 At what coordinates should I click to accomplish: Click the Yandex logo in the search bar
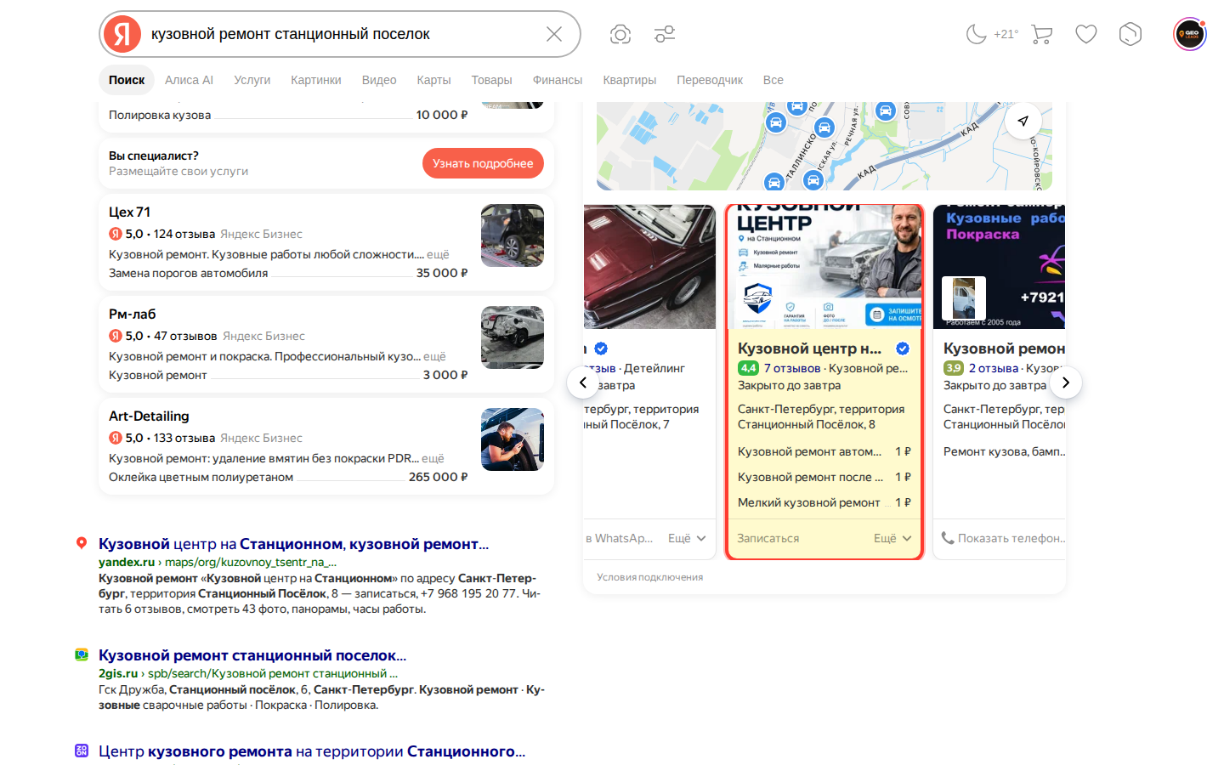click(122, 34)
